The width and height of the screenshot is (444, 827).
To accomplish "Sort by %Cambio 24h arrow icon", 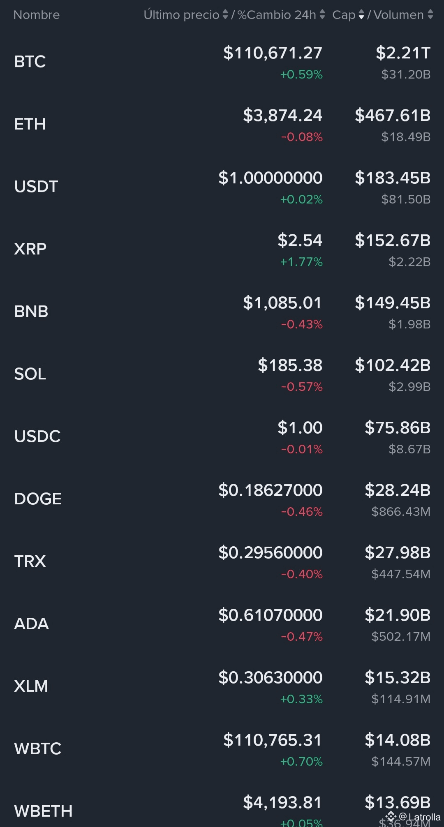I will pyautogui.click(x=322, y=15).
